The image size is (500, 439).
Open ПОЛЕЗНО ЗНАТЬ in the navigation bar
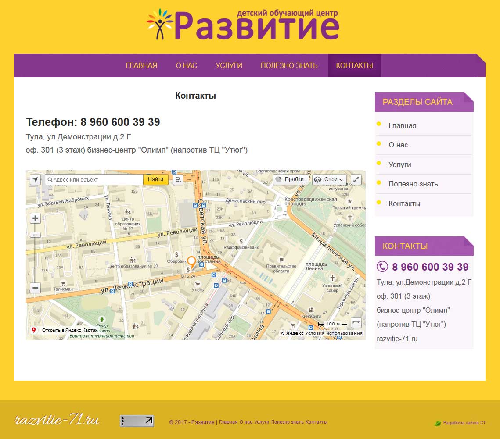(x=289, y=65)
